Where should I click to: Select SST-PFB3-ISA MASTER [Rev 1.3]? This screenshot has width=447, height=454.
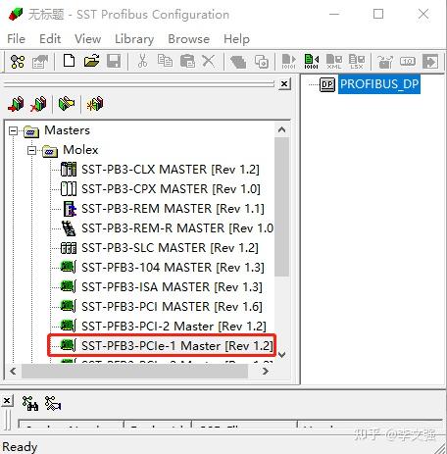tap(172, 287)
